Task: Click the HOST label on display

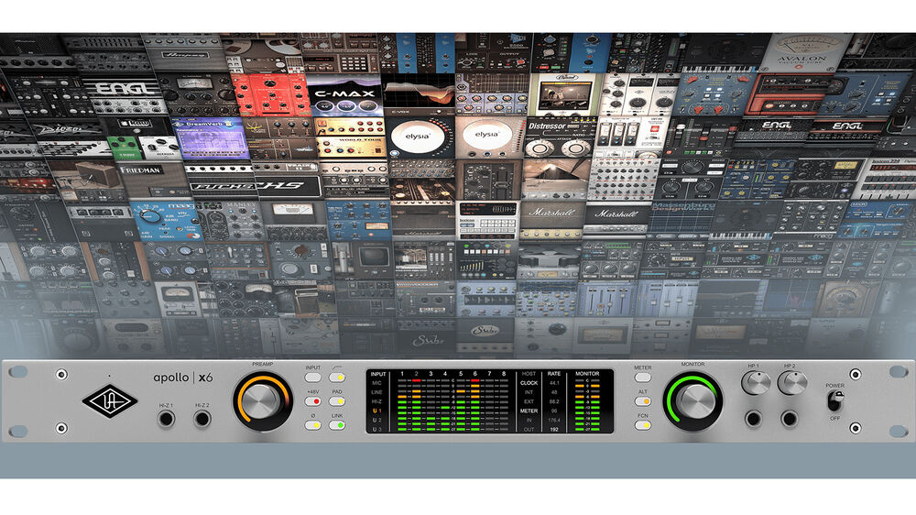Action: point(529,374)
